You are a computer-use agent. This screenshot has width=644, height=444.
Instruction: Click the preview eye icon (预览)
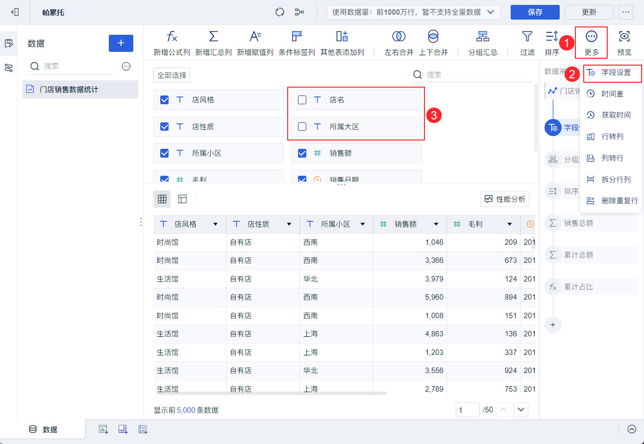click(624, 43)
